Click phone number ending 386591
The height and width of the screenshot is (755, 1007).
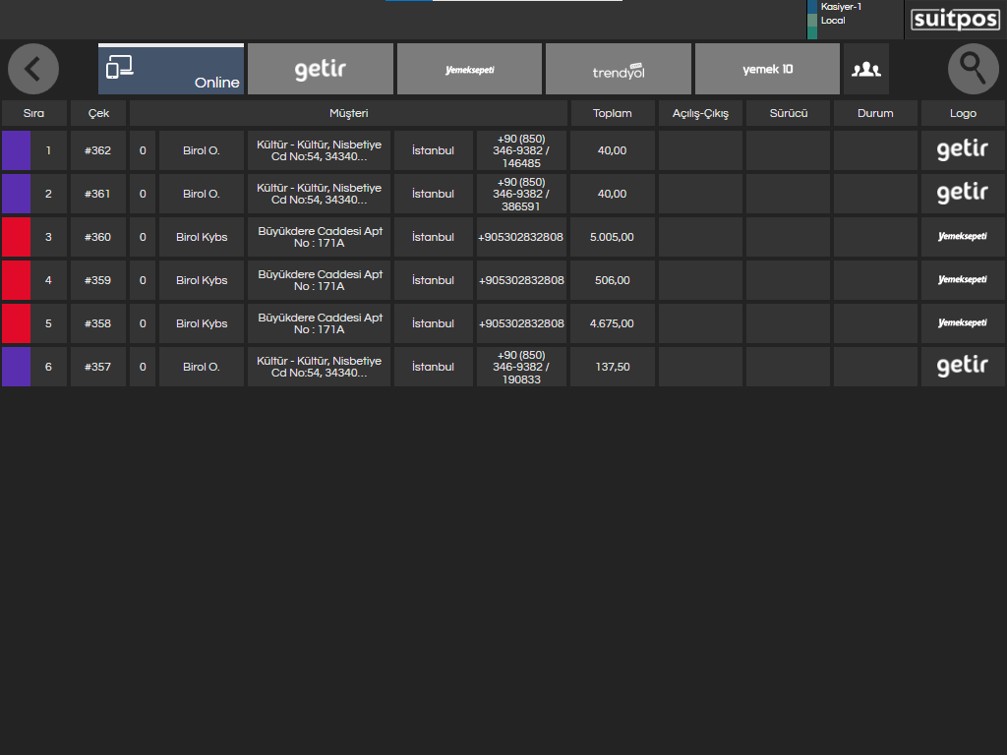point(521,194)
